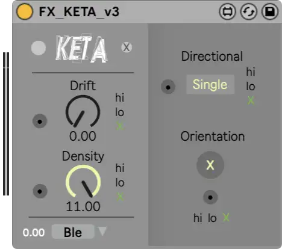
Task: Select hi next to Directional Single
Action: point(251,72)
